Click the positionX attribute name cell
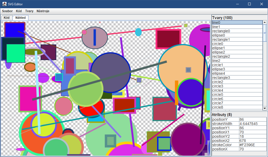 click(x=226, y=149)
